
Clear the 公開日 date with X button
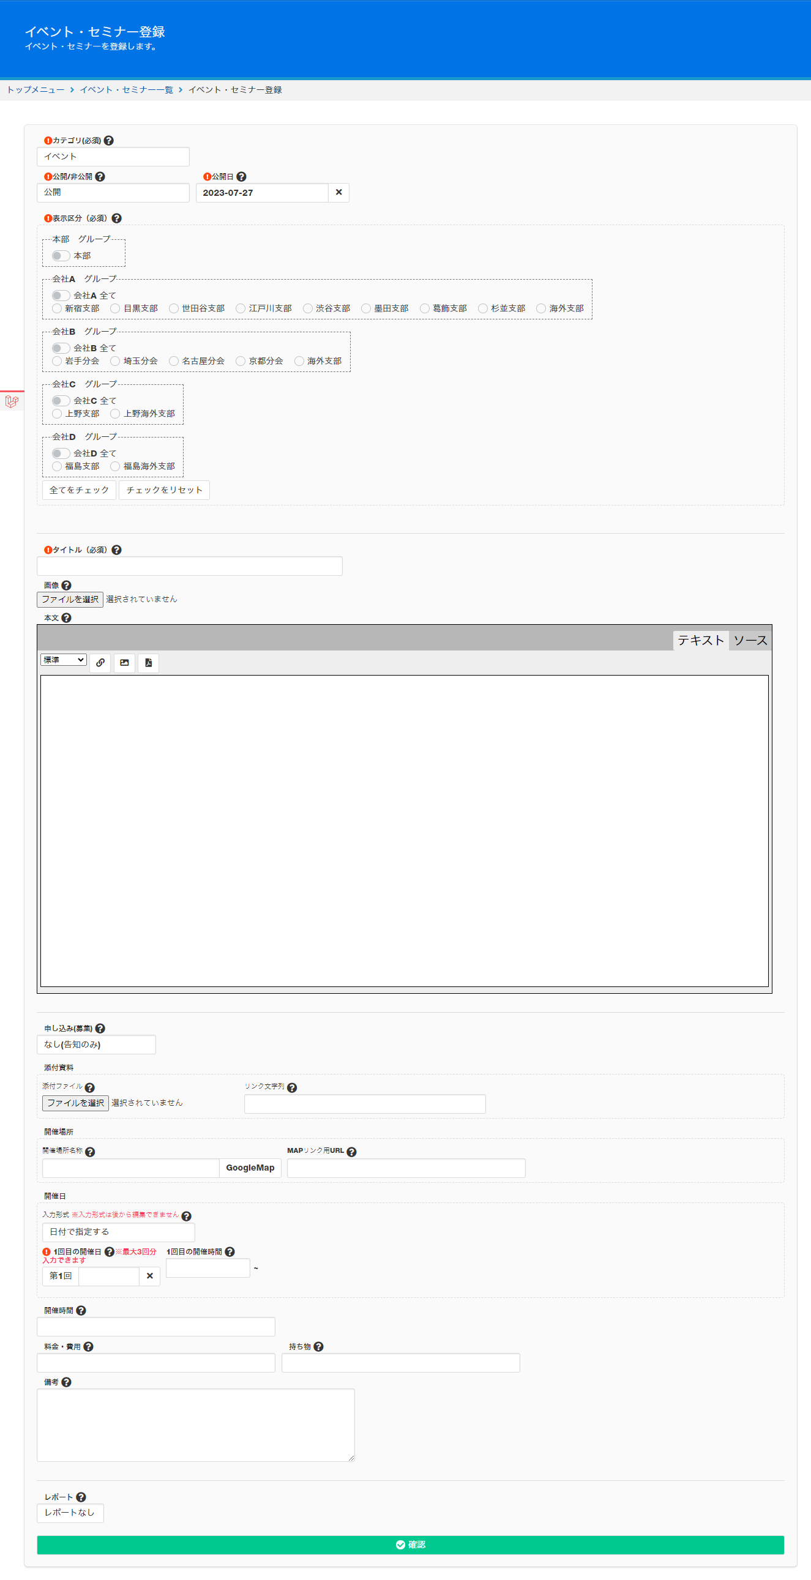click(338, 193)
